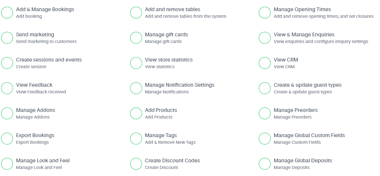
Task: Enable Send marketing permission
Action: [x=7, y=38]
